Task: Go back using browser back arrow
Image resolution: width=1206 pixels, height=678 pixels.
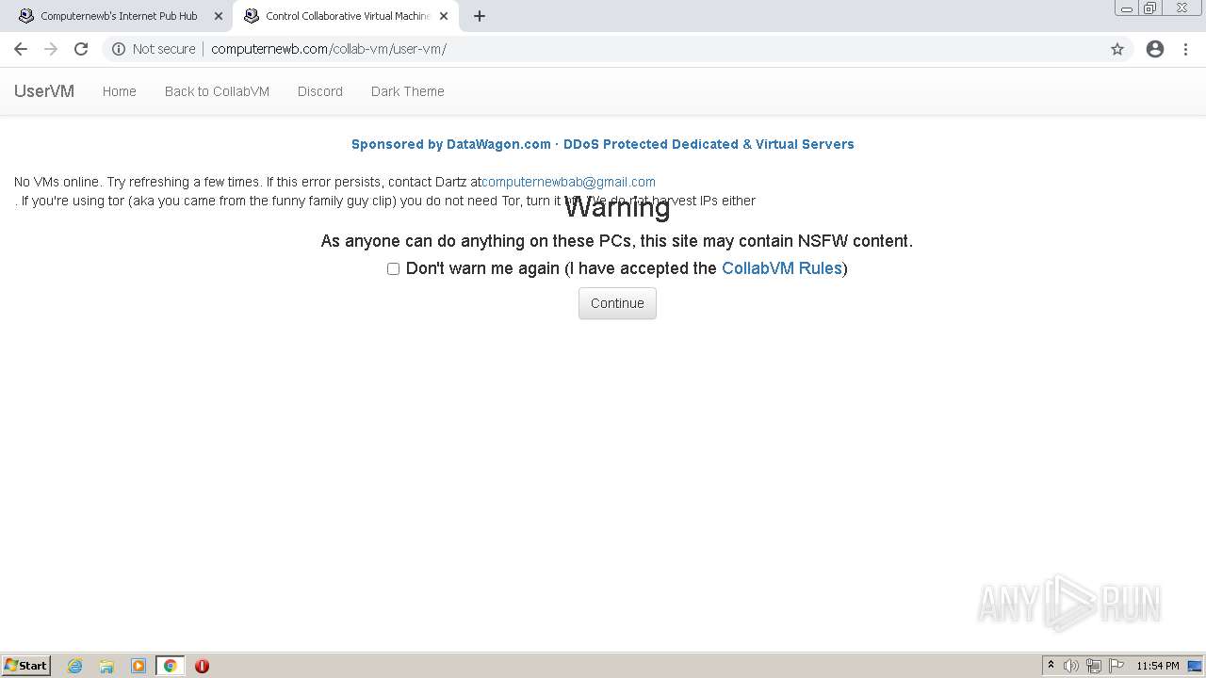Action: [x=21, y=49]
